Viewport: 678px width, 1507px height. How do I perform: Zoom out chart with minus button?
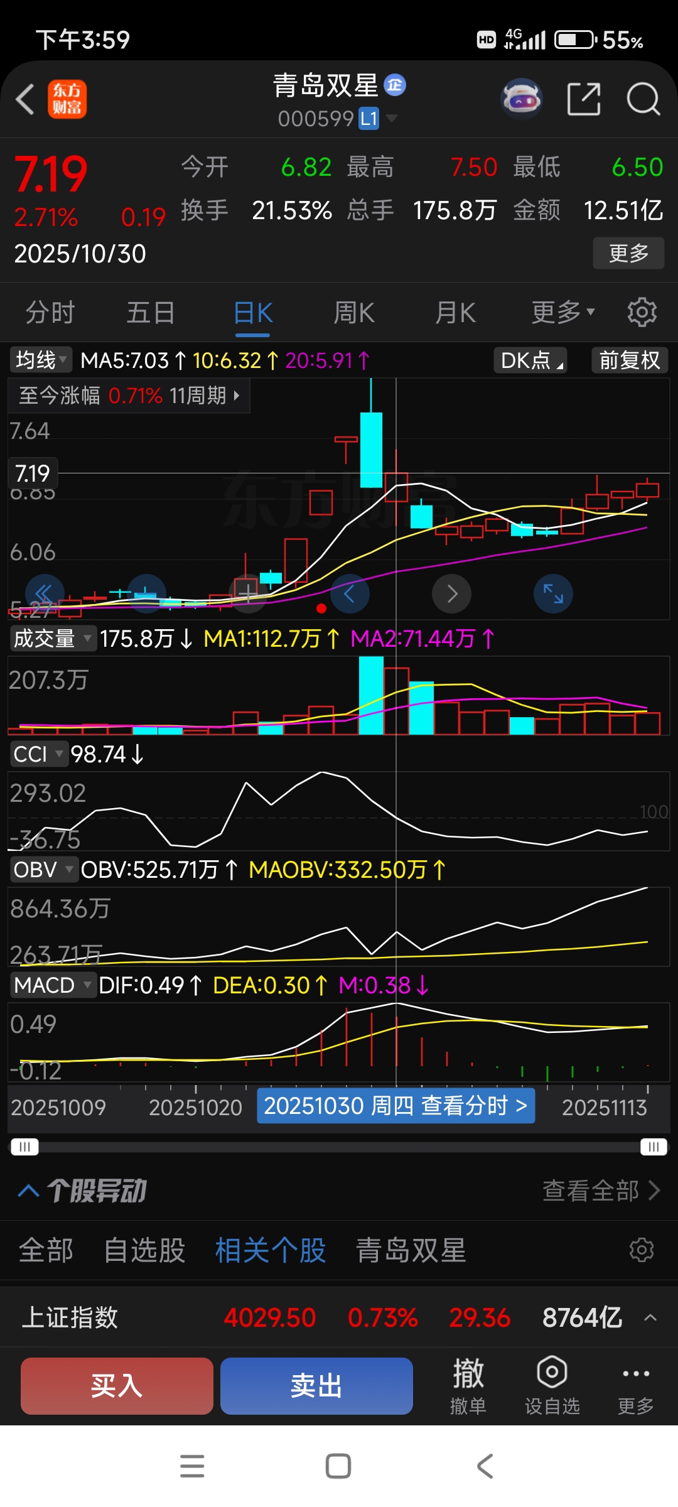click(146, 593)
